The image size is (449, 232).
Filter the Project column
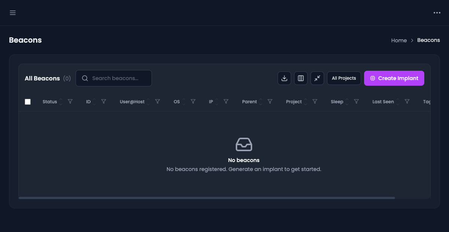click(x=315, y=101)
